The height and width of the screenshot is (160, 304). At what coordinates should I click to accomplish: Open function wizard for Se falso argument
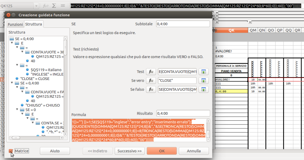pyautogui.click(x=150, y=90)
